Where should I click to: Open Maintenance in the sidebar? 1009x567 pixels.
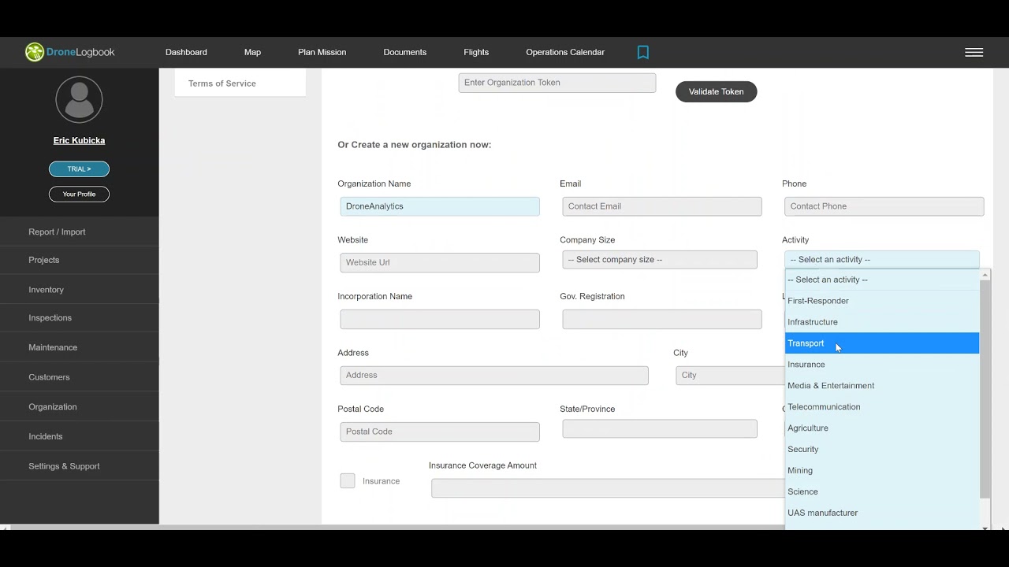[x=80, y=347]
